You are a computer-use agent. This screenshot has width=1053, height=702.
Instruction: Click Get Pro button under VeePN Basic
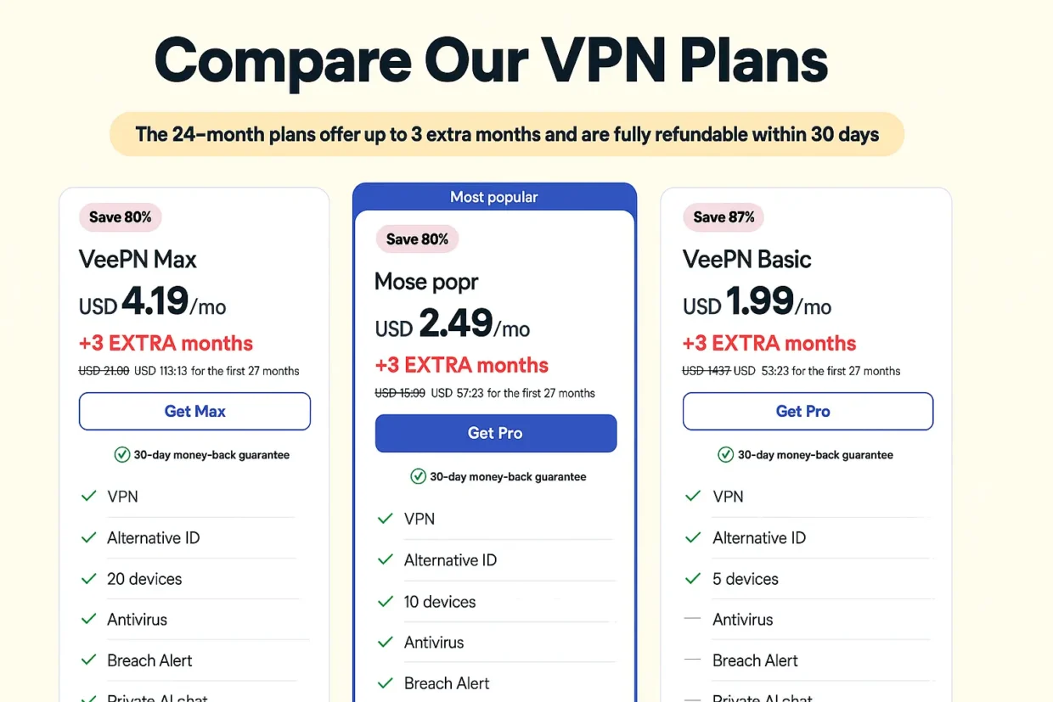[x=807, y=412]
